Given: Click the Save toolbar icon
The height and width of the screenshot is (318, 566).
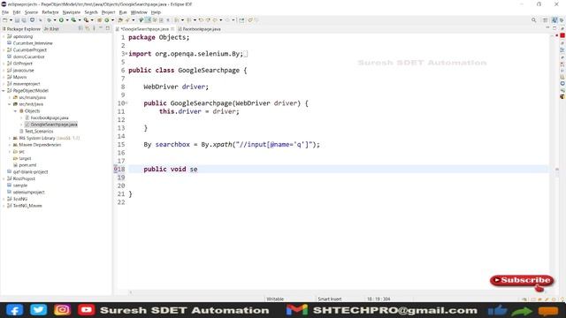Looking at the screenshot, I should (x=17, y=20).
